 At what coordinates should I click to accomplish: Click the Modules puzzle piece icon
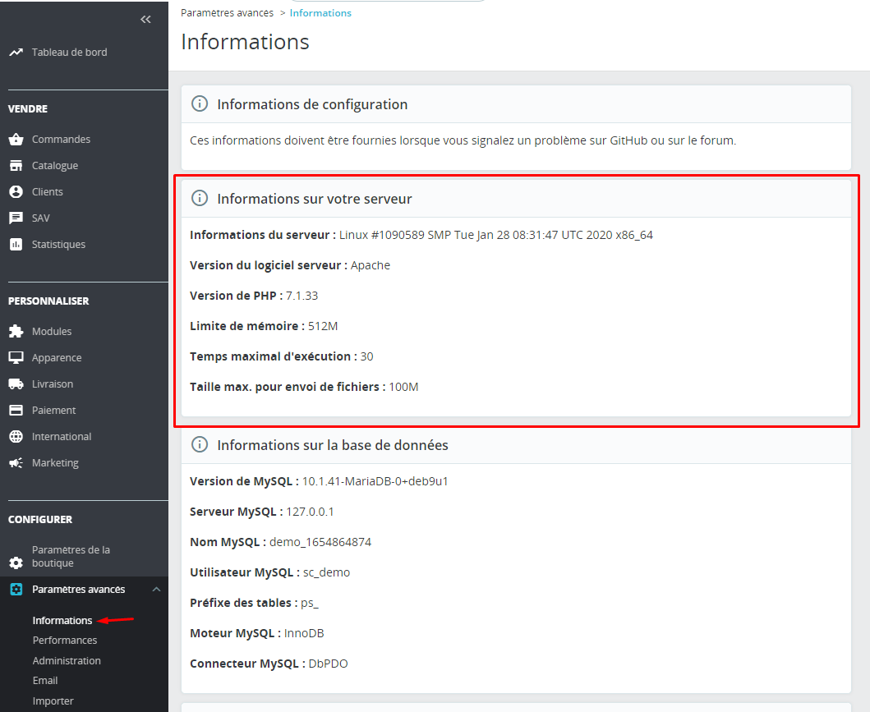click(16, 332)
